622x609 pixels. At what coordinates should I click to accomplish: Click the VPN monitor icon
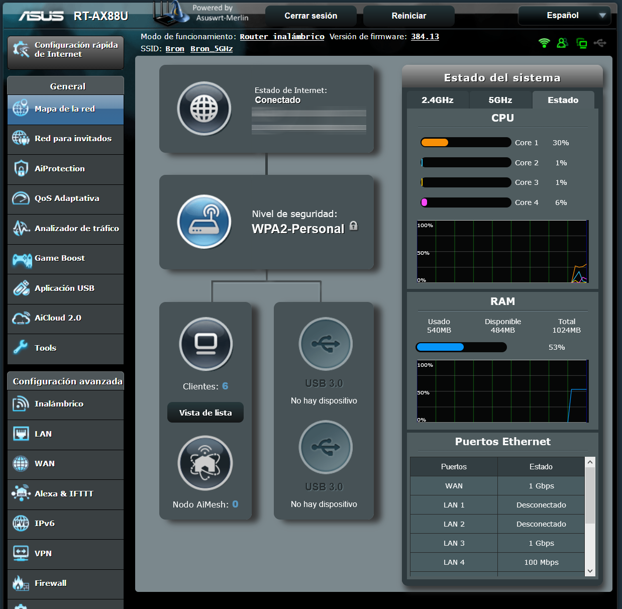click(x=21, y=553)
